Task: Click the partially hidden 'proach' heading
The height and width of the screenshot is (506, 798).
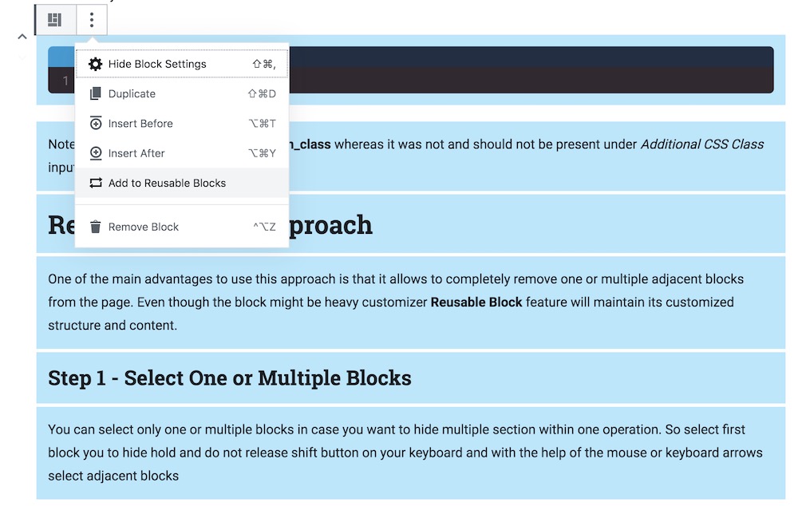Action: (331, 225)
